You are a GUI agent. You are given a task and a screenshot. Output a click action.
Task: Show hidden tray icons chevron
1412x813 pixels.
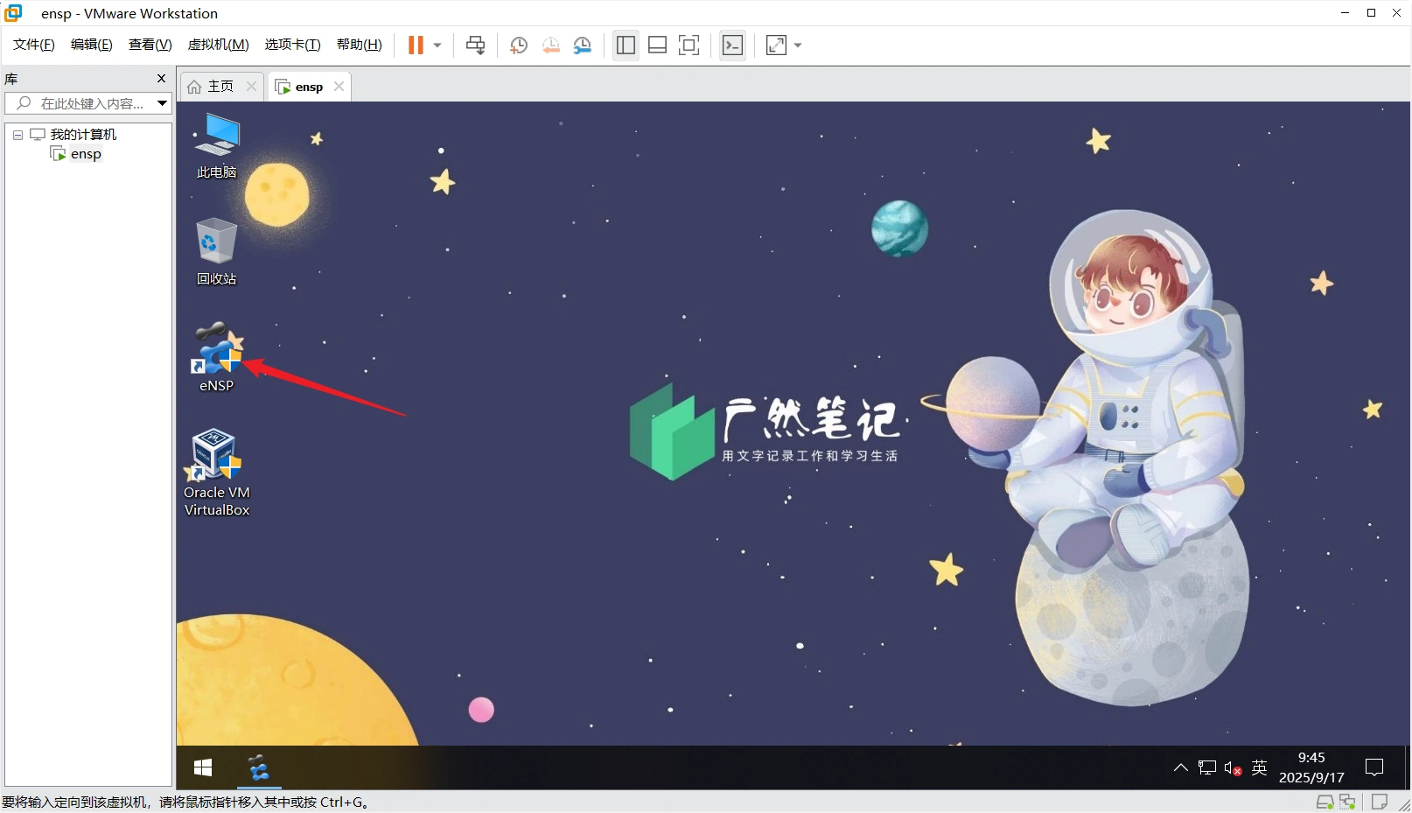click(1181, 767)
